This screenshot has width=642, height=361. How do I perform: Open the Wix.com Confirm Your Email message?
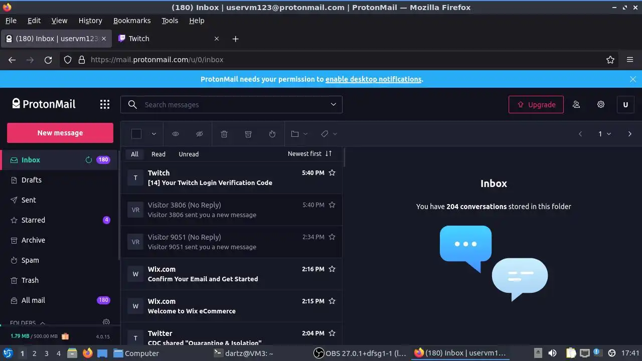[231, 274]
